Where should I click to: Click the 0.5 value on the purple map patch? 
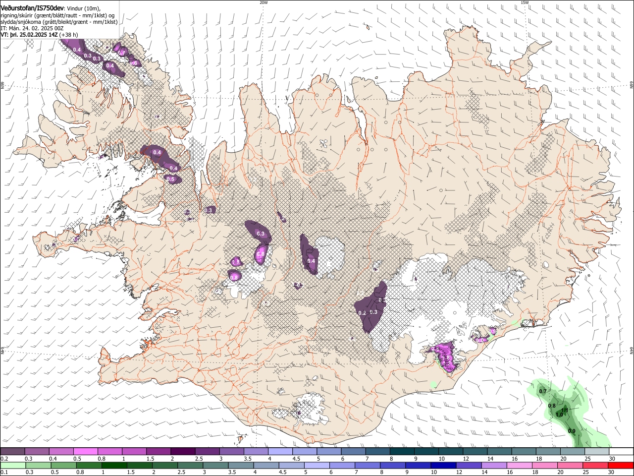(x=171, y=179)
